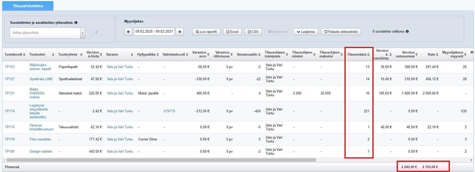This screenshot has width=475, height=172.
Task: Open the Sarakkeet column selector
Action: coord(277,32)
